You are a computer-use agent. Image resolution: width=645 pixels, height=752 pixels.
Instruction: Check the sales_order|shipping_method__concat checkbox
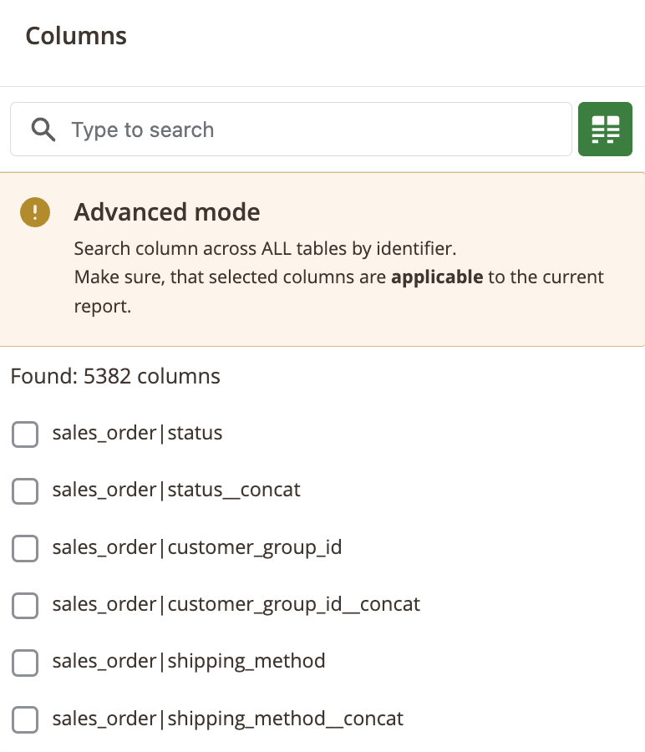pos(25,719)
